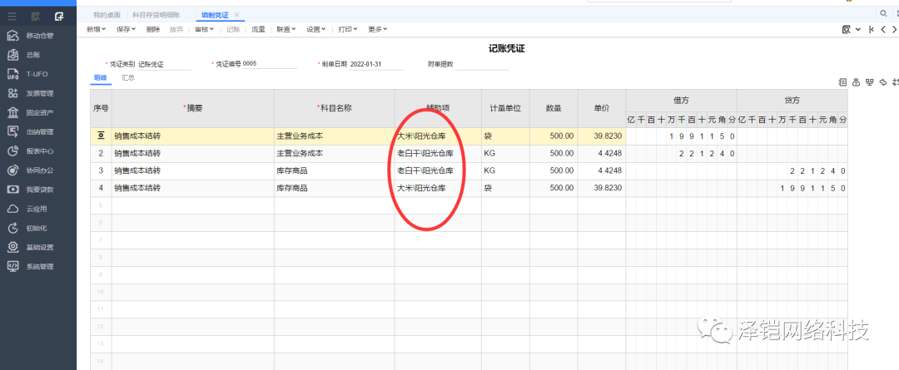Jump to first voucher with the first-record arrow
Screen dimensions: 899x370
click(871, 29)
